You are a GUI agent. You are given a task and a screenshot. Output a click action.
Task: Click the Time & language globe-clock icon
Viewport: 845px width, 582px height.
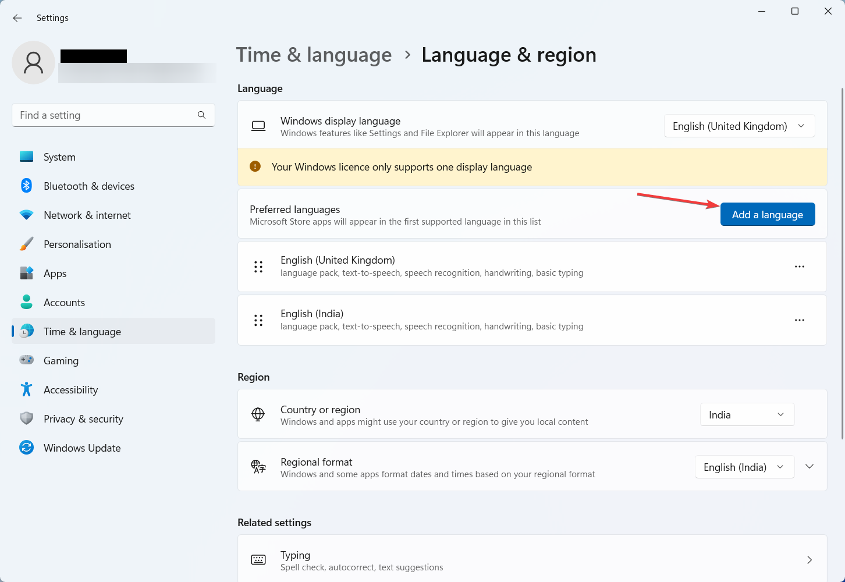(27, 331)
